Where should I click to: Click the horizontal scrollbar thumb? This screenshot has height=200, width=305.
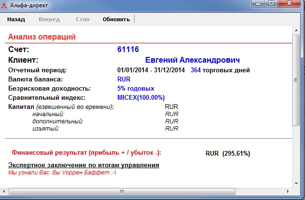click(122, 191)
